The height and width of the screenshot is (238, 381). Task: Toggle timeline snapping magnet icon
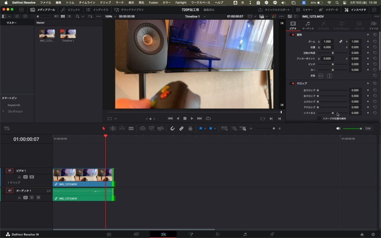pyautogui.click(x=173, y=128)
